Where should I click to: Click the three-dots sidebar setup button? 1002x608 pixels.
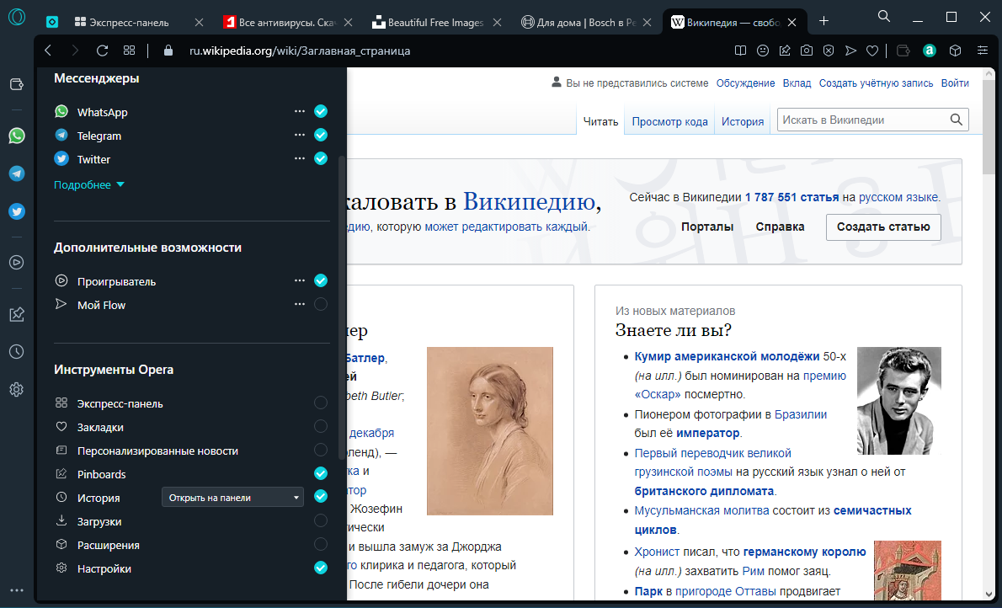[17, 590]
